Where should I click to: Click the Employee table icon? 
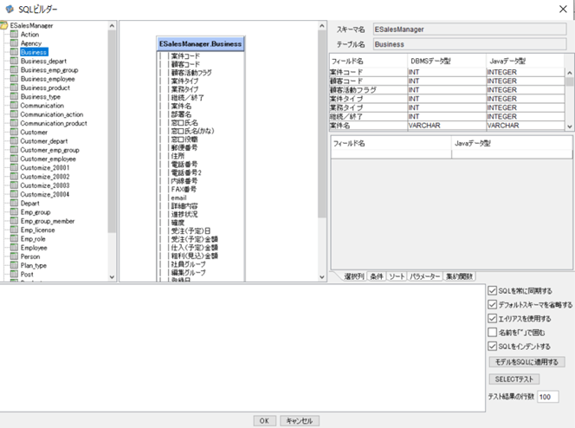tap(15, 248)
